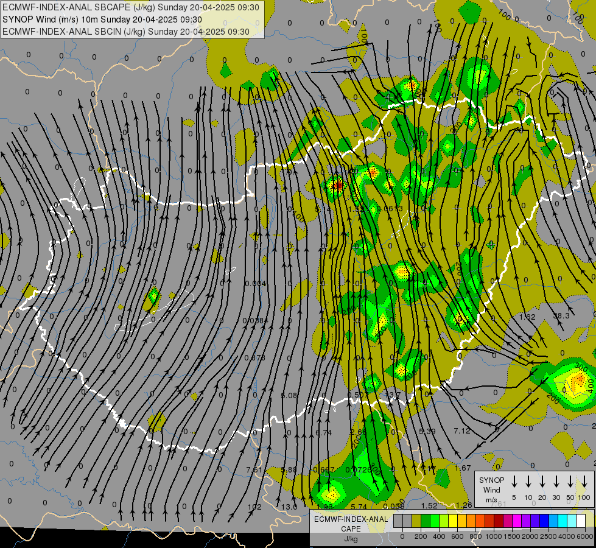This screenshot has height=548, width=596.
Task: Click the '6.74' value on the map
Action: tap(323, 432)
